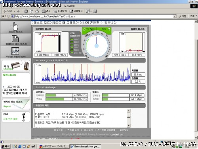198x149 pixels.
Task: Click the Try Again button
Action: pos(89,29)
